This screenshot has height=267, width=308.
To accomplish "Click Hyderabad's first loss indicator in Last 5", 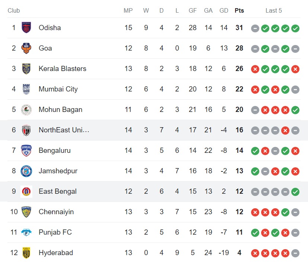I will pyautogui.click(x=255, y=253).
